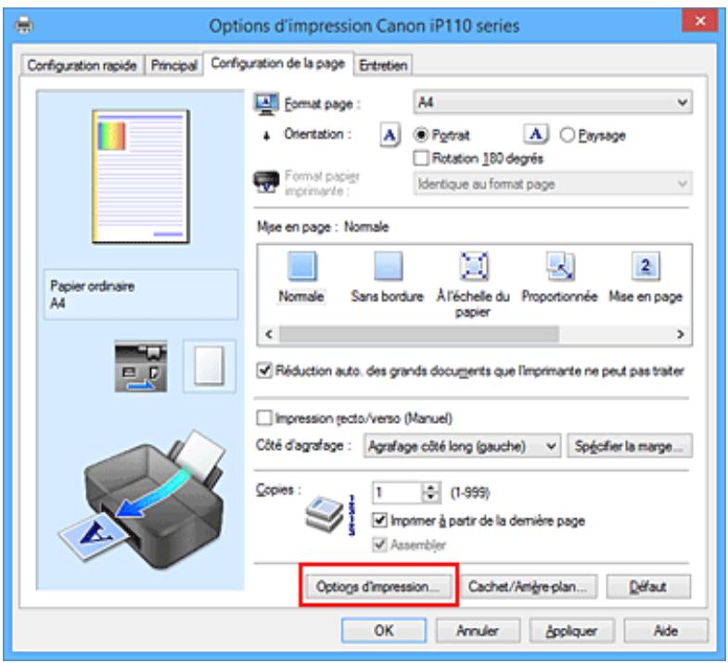This screenshot has width=728, height=663.
Task: Open the Format page dropdown
Action: pos(553,102)
